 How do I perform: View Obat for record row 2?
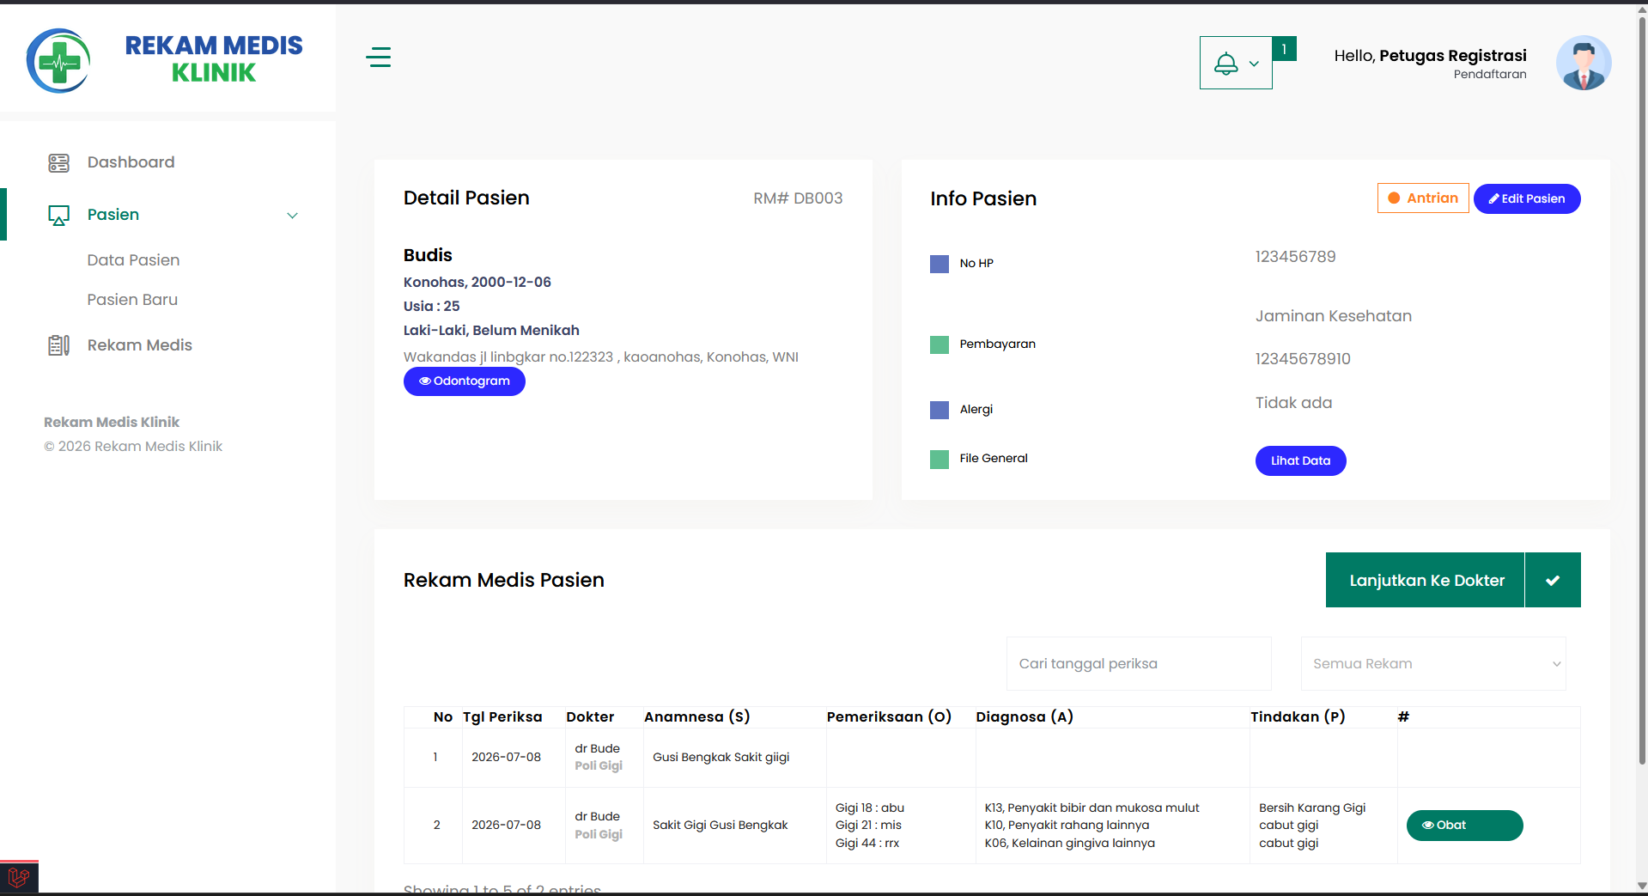1465,825
